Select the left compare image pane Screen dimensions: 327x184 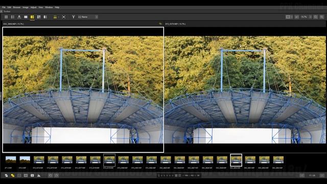pyautogui.click(x=83, y=90)
